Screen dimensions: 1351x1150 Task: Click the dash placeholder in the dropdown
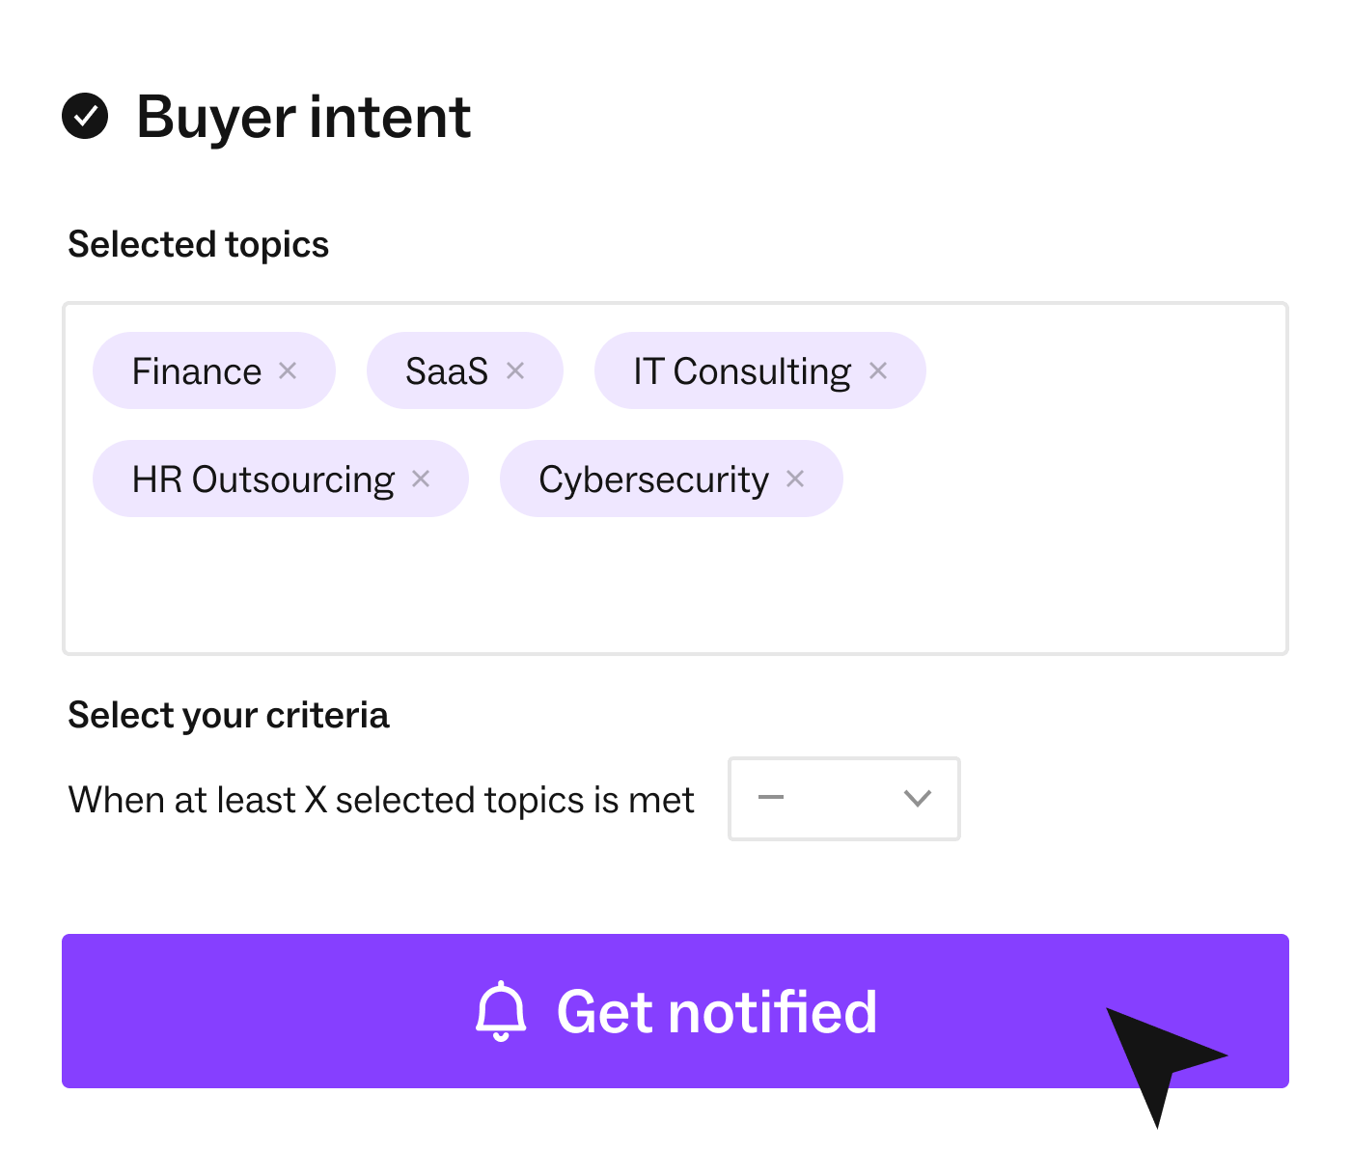pos(771,798)
